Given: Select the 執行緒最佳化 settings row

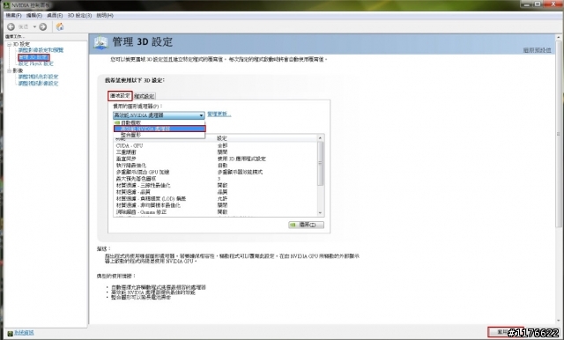Looking at the screenshot, I should pyautogui.click(x=216, y=166).
